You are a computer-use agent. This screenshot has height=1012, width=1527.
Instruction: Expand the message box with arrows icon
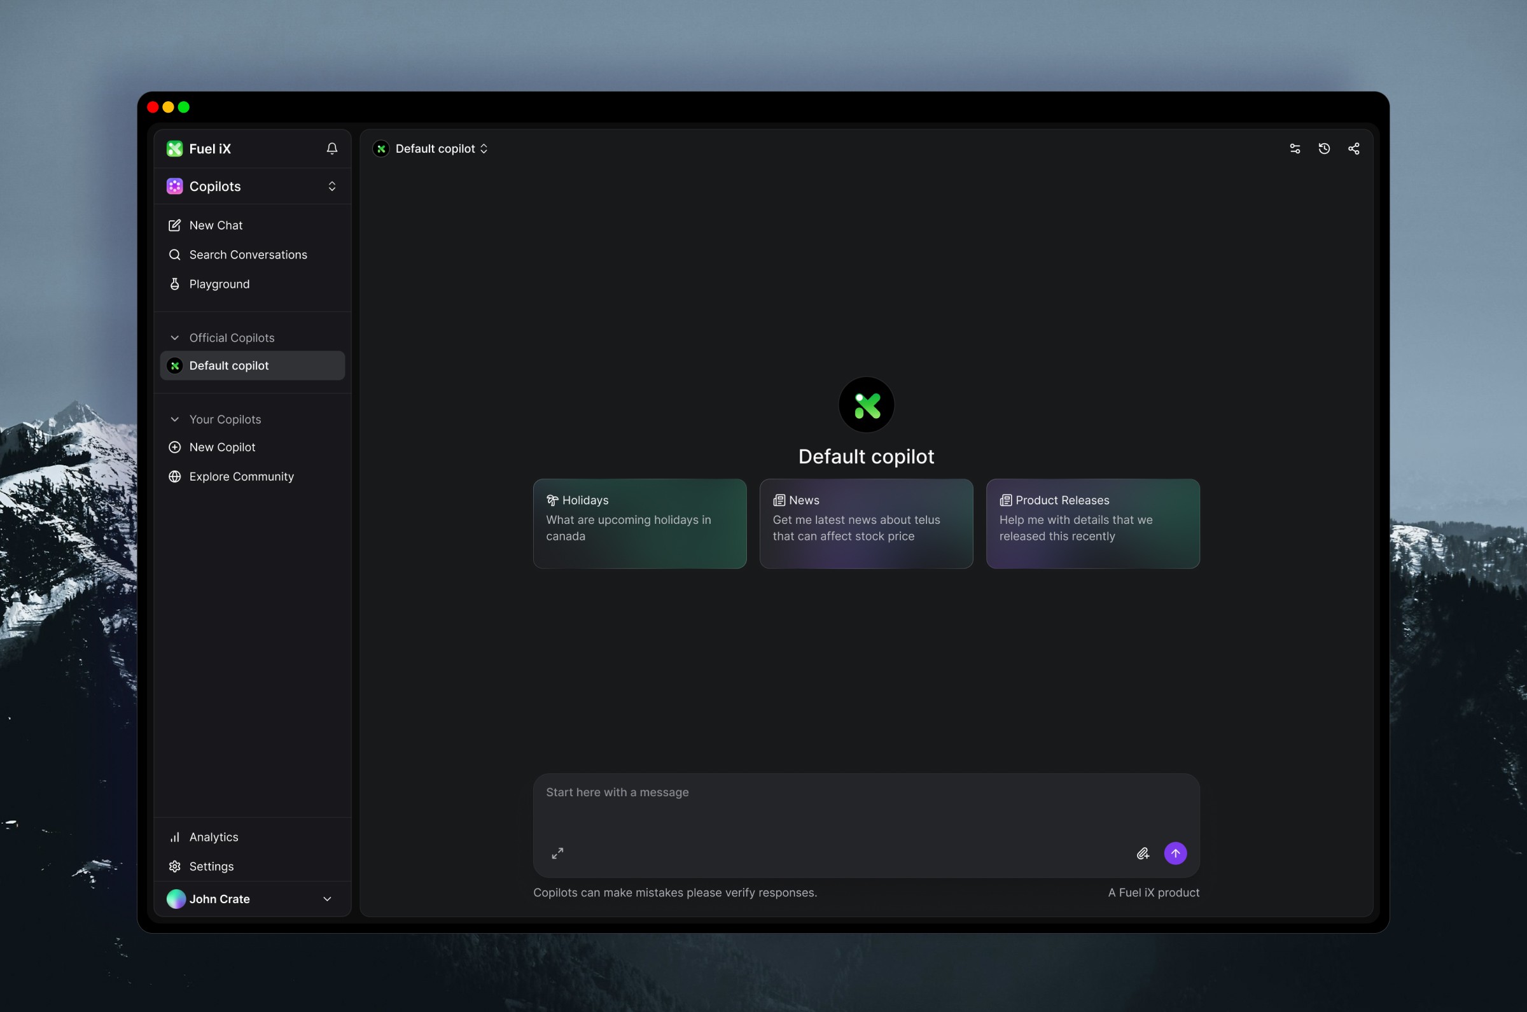coord(557,854)
